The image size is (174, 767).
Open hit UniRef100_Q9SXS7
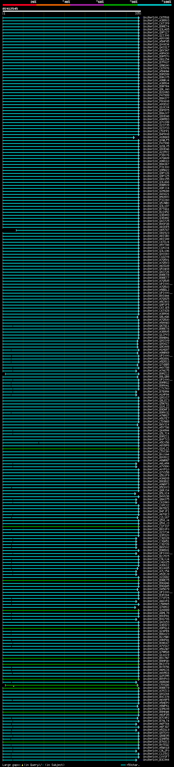pos(156,398)
